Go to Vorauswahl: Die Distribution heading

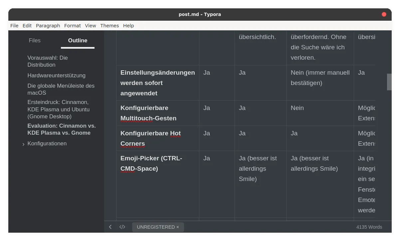tap(48, 61)
